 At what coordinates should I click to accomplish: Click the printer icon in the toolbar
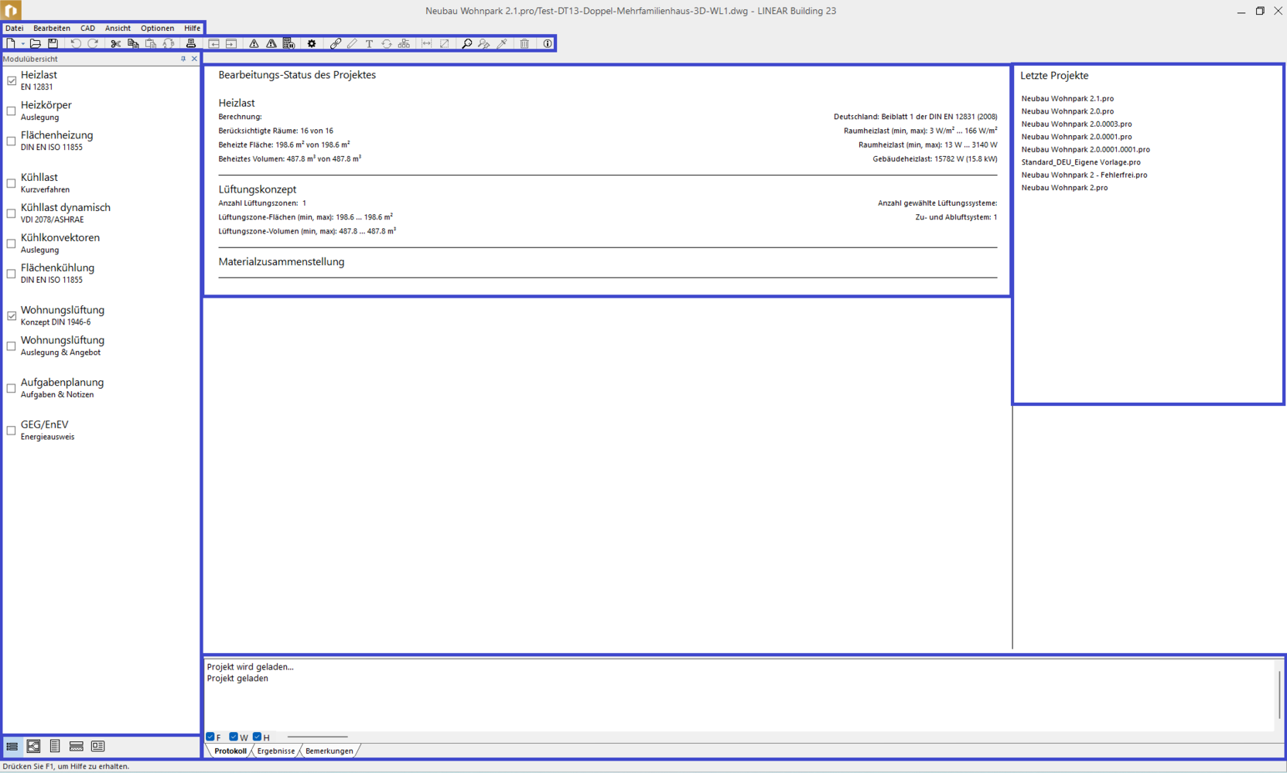tap(191, 44)
